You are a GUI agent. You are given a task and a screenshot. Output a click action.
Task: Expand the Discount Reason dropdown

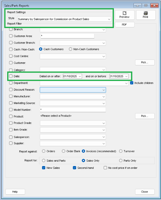(73, 90)
